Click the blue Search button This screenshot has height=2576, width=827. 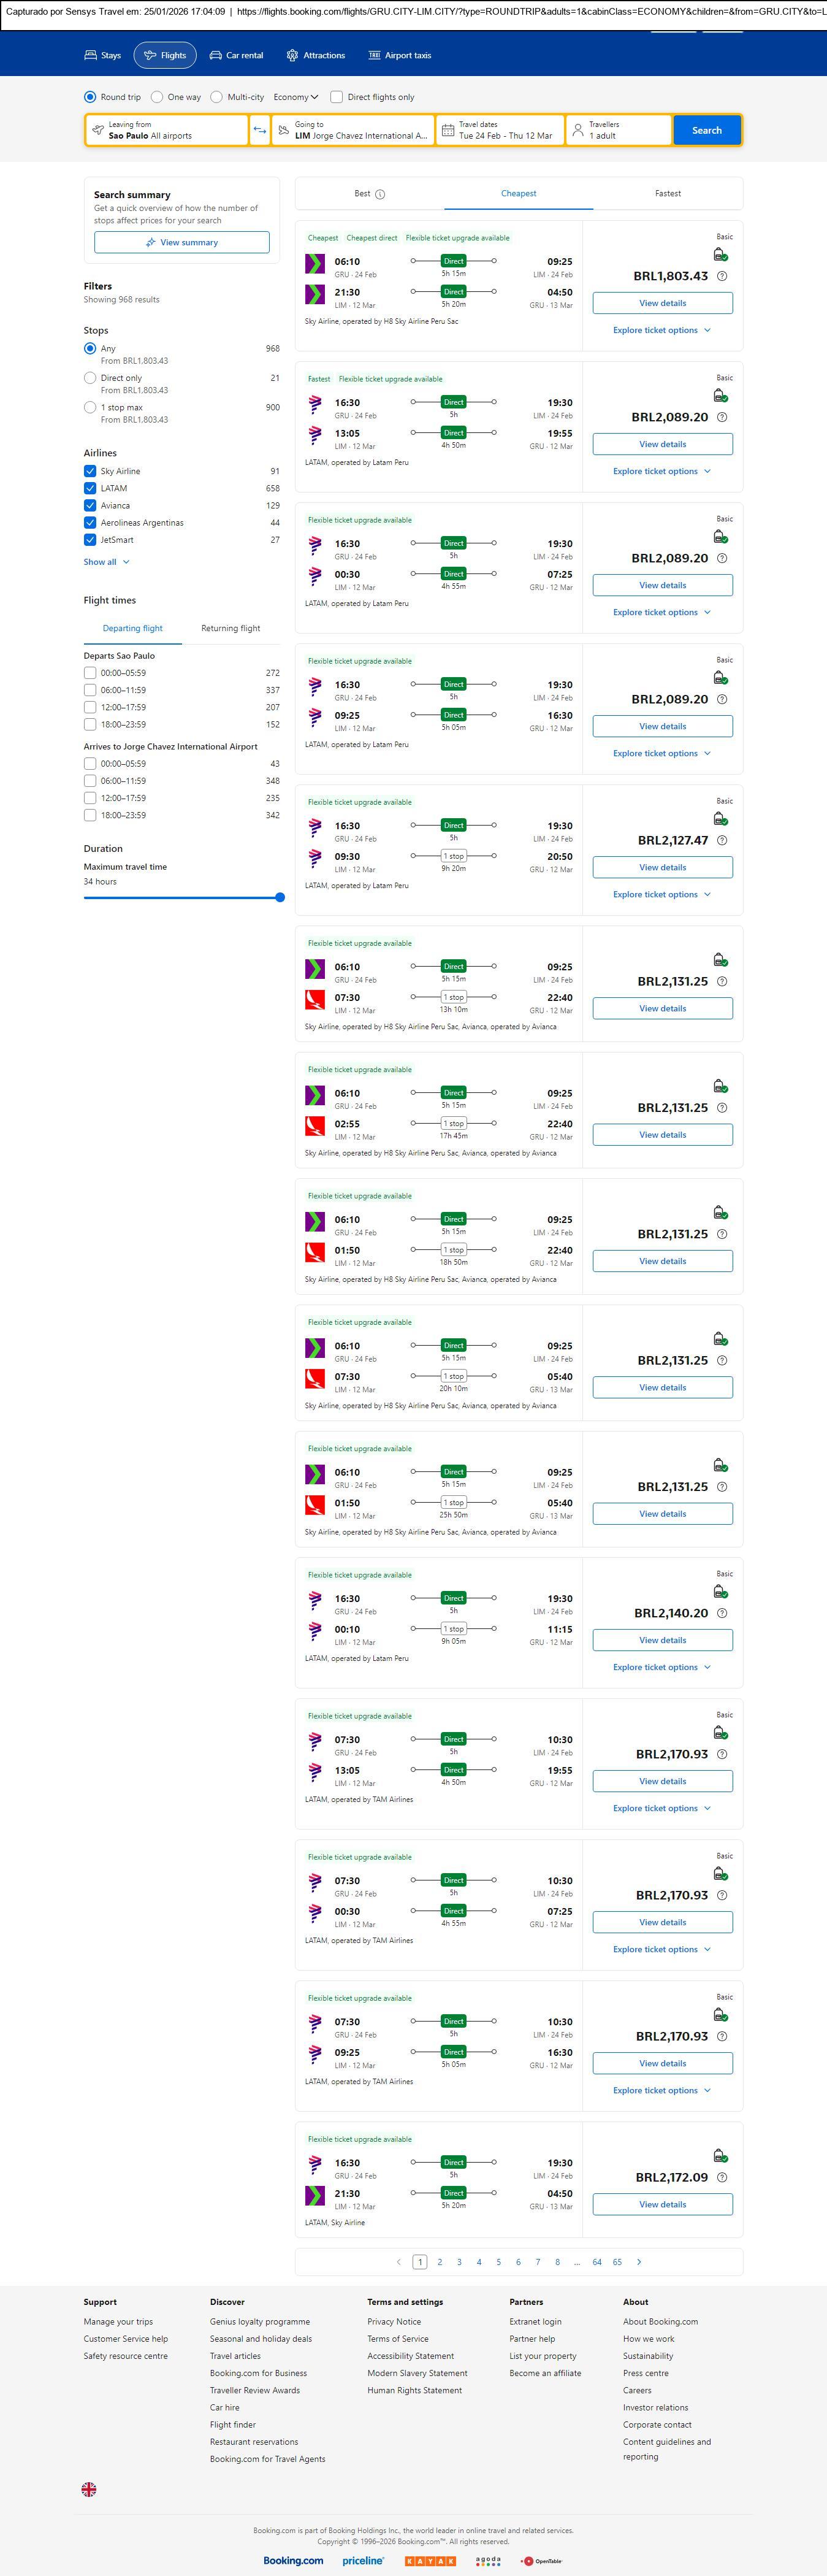tap(706, 130)
